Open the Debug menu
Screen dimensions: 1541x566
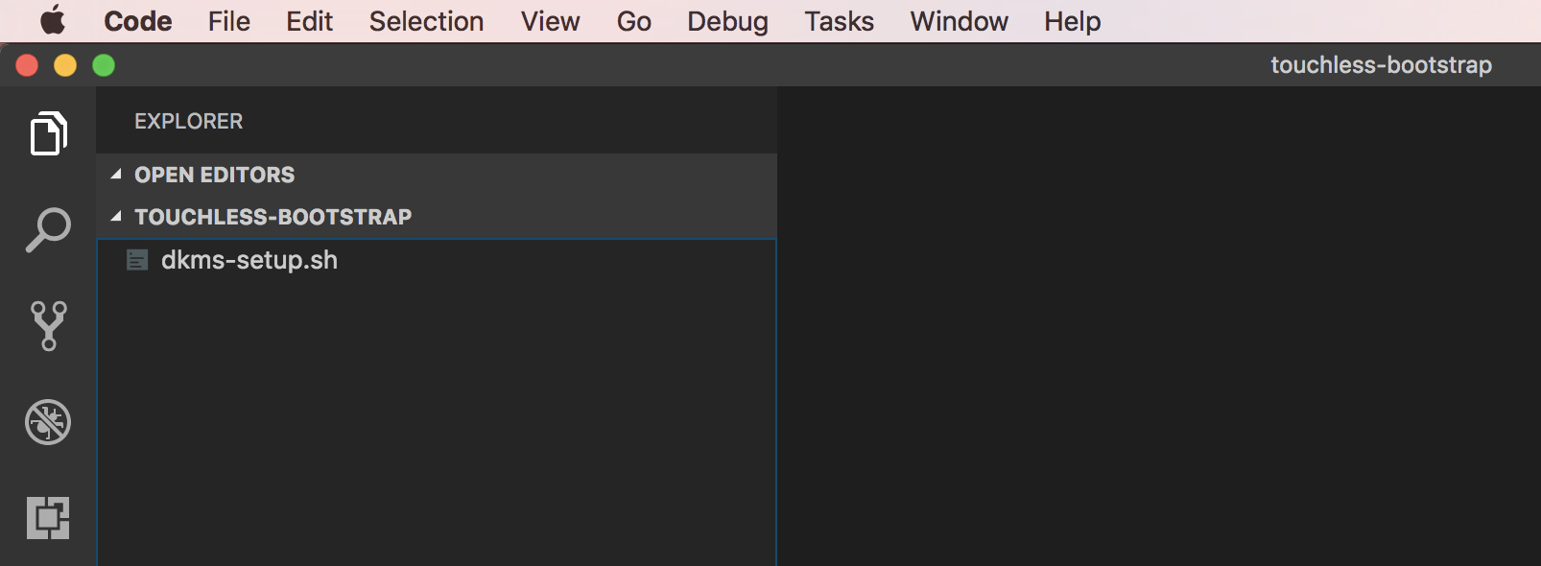point(727,20)
